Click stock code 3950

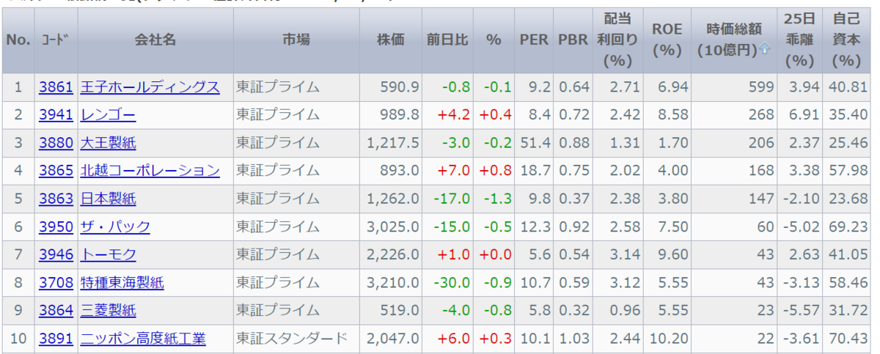[x=56, y=226]
